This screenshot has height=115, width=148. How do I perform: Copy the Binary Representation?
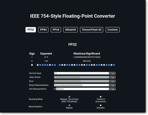pyautogui.click(x=112, y=85)
